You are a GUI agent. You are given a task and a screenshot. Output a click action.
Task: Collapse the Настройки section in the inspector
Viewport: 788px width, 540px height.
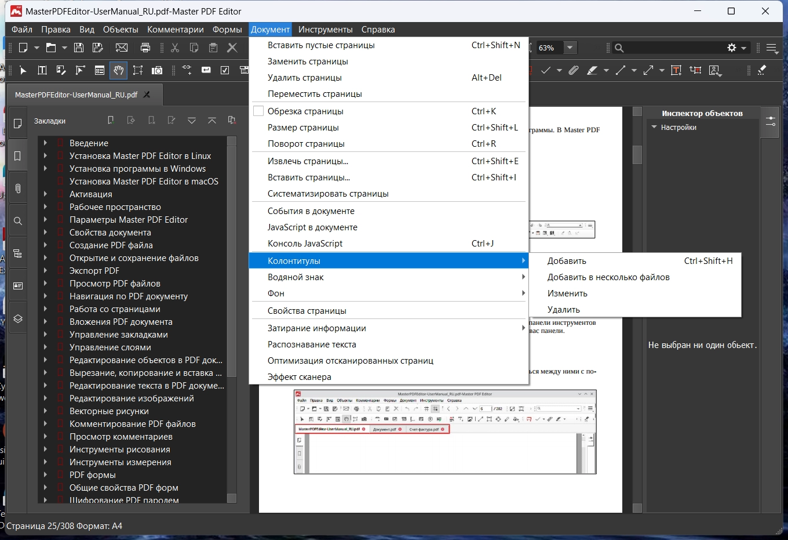[x=654, y=127]
